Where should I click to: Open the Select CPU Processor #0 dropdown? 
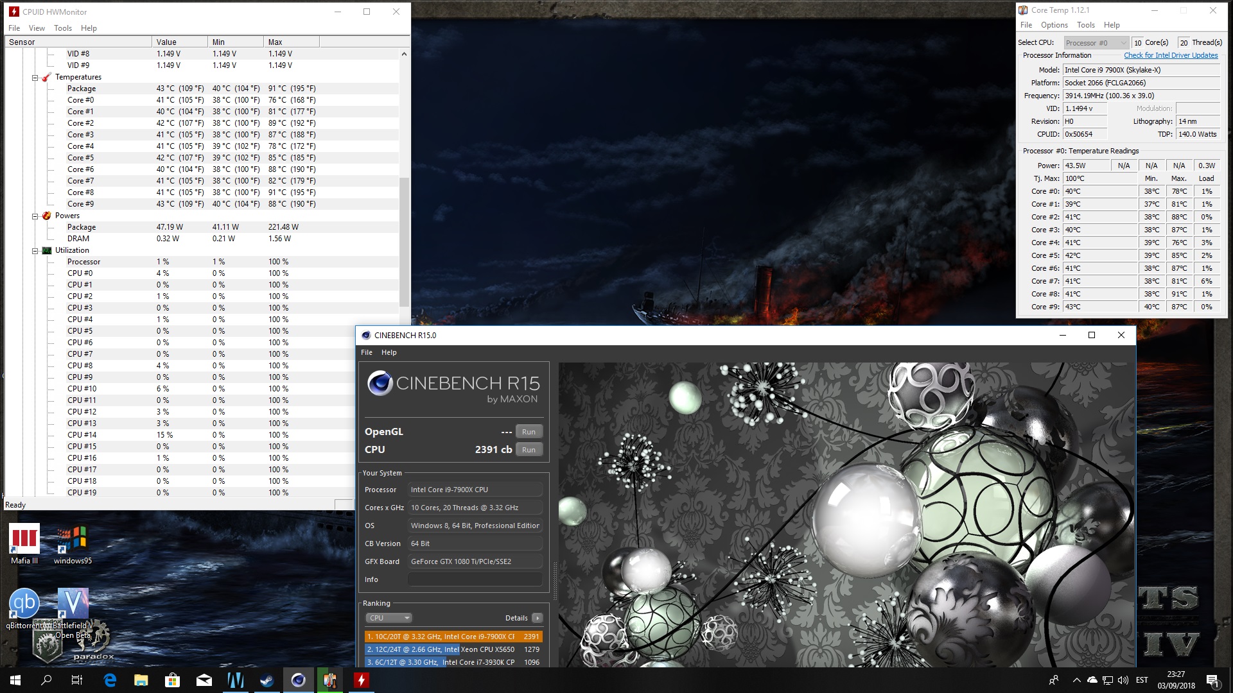pyautogui.click(x=1096, y=43)
